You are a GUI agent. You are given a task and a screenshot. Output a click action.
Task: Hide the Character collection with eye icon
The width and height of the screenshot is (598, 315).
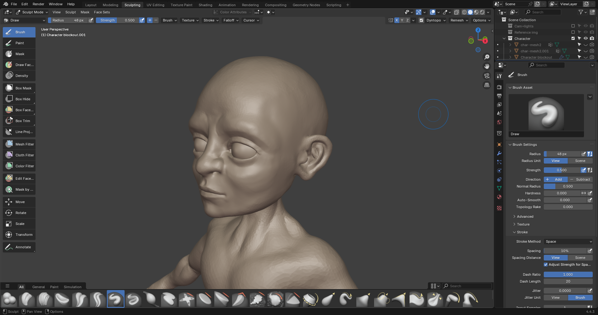[x=586, y=38]
